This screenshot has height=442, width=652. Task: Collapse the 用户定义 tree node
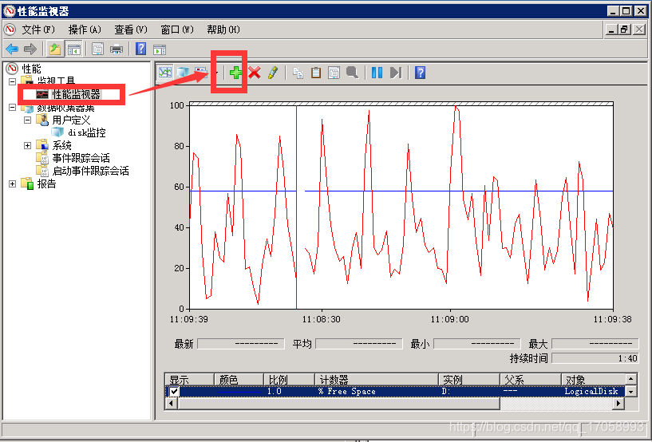click(27, 120)
